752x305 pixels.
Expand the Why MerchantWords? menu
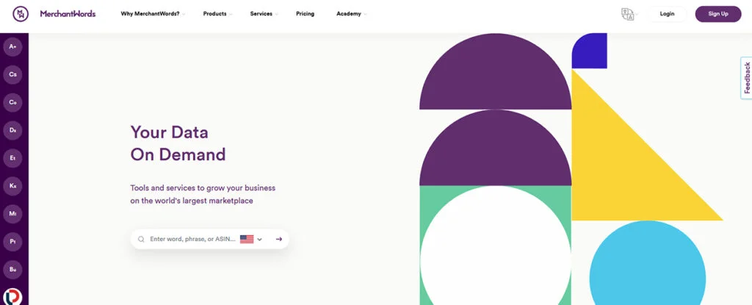coord(153,14)
